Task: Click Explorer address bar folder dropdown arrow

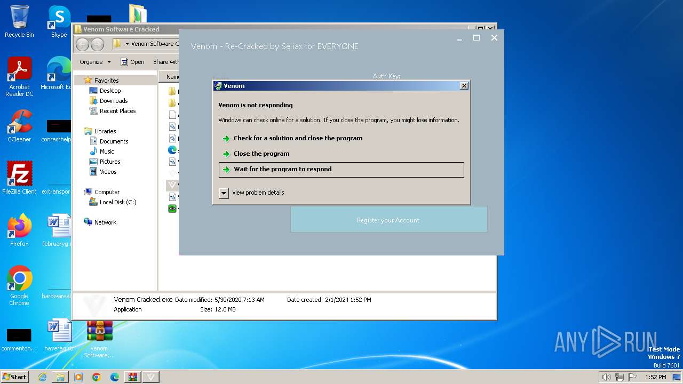Action: click(127, 44)
